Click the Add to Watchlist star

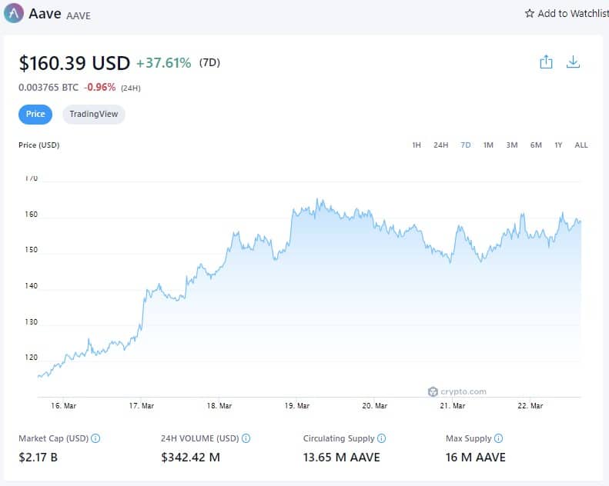click(x=530, y=14)
